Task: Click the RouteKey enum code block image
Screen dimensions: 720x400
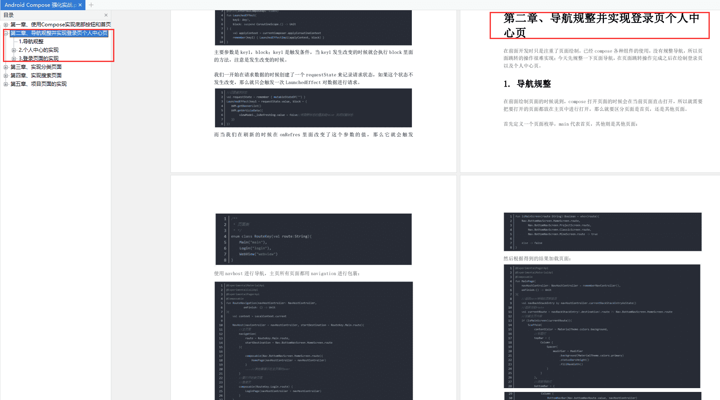Action: (x=314, y=239)
